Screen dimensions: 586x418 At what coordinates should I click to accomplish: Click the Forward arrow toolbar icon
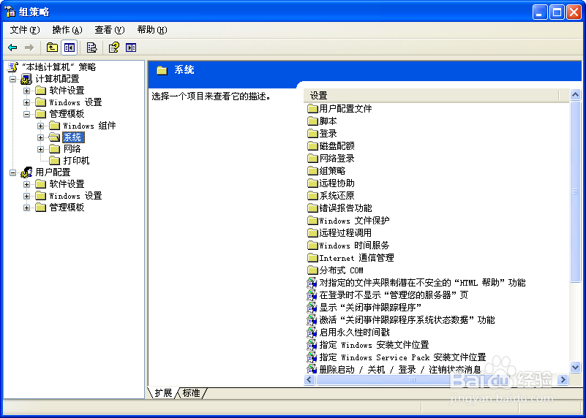click(x=29, y=47)
